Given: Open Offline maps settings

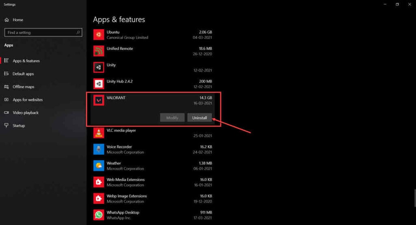Looking at the screenshot, I should click(23, 87).
